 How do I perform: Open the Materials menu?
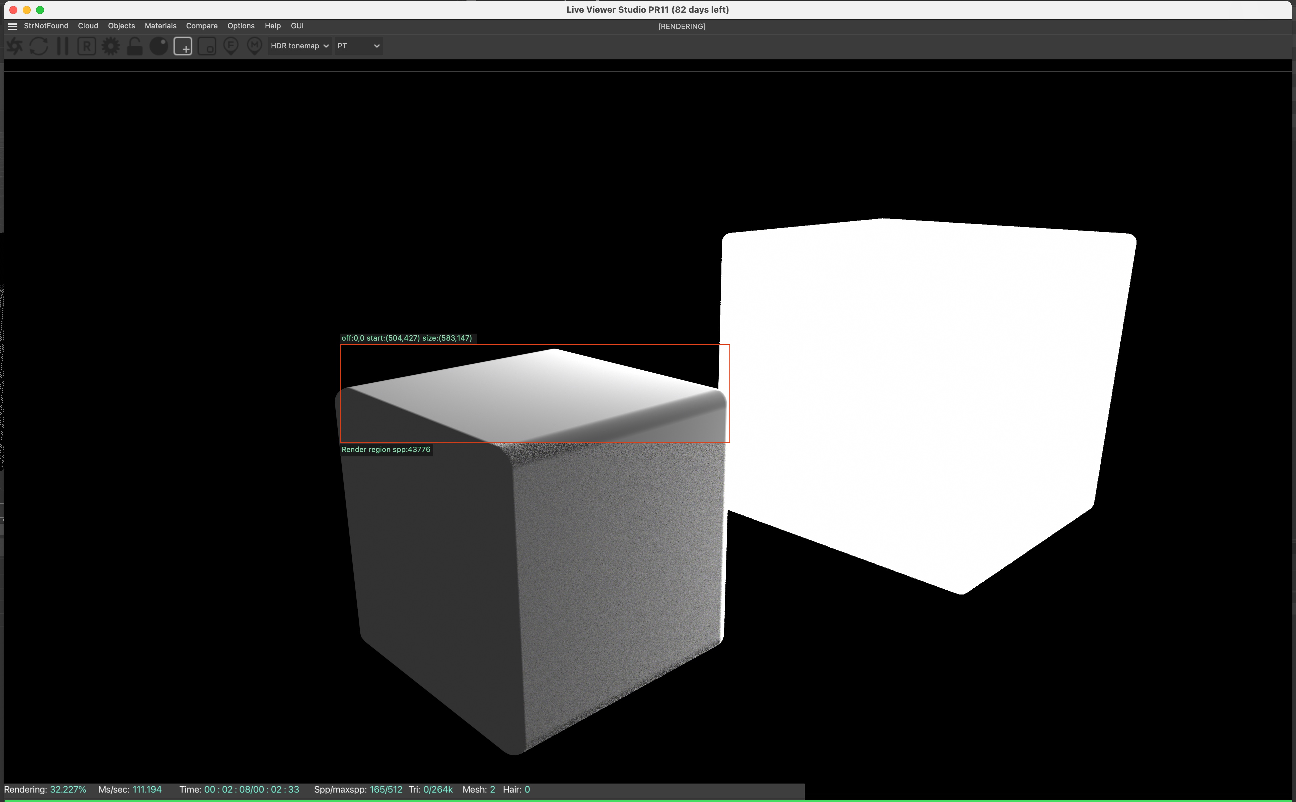[160, 26]
